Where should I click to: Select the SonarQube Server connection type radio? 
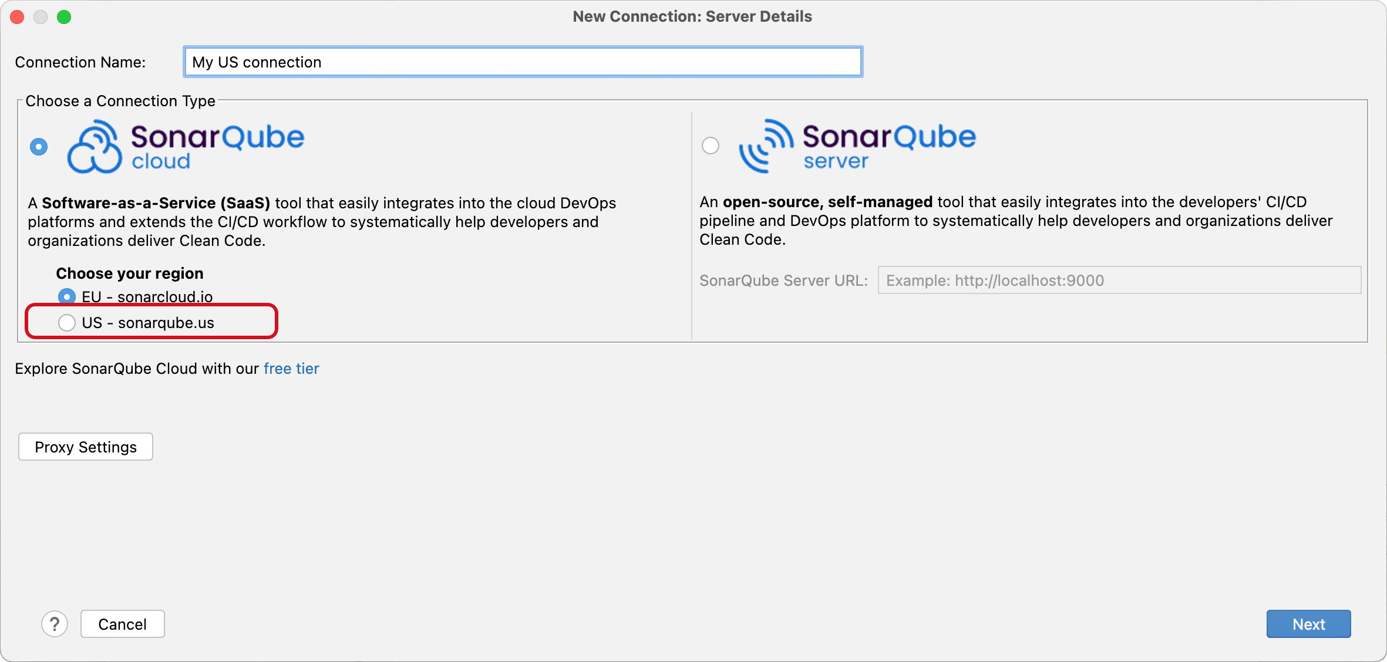[711, 146]
